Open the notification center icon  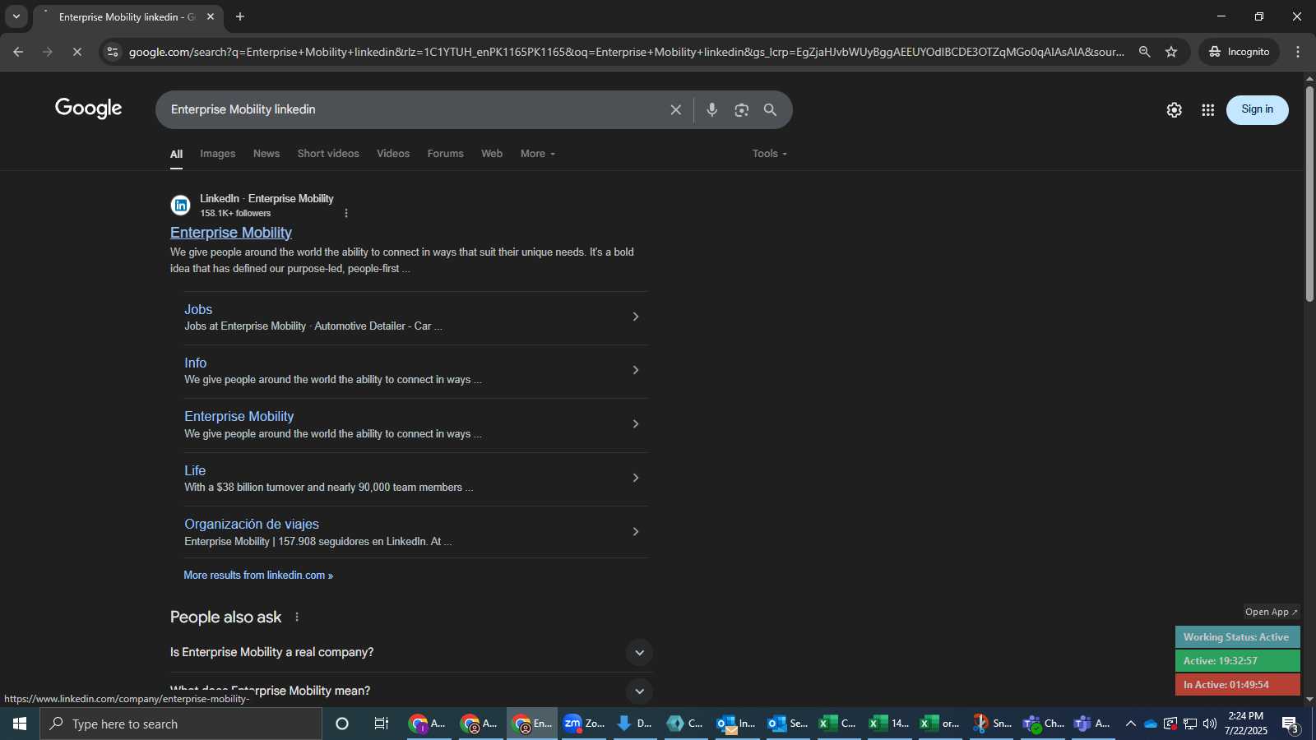(x=1291, y=724)
